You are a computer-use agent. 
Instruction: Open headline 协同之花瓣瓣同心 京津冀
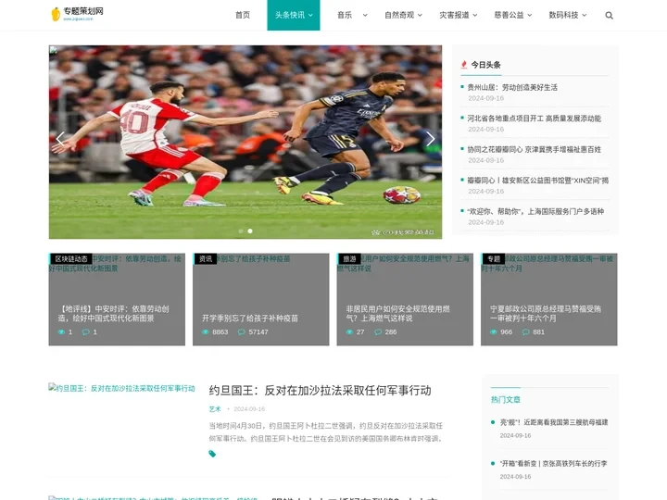(x=534, y=149)
